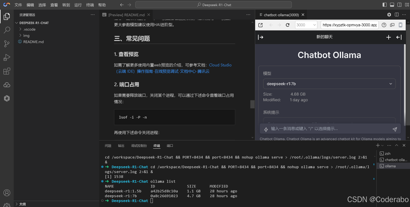Open the Source Control view

click(x=7, y=44)
